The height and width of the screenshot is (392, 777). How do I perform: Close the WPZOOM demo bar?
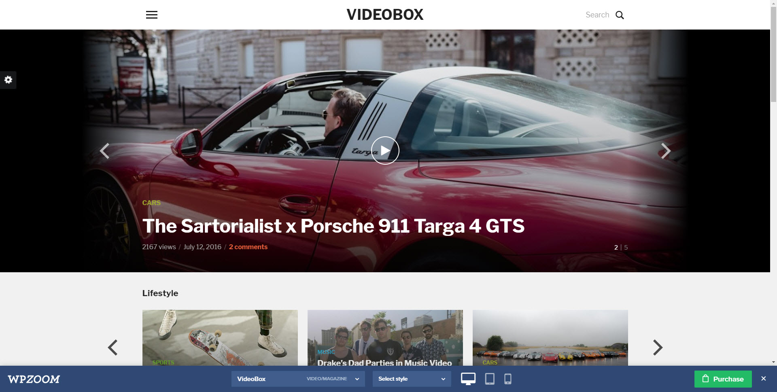click(x=763, y=379)
